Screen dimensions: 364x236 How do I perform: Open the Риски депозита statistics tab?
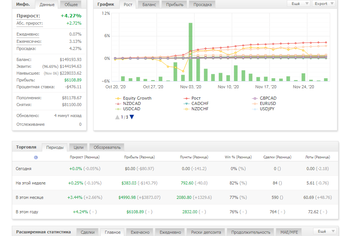(x=206, y=232)
